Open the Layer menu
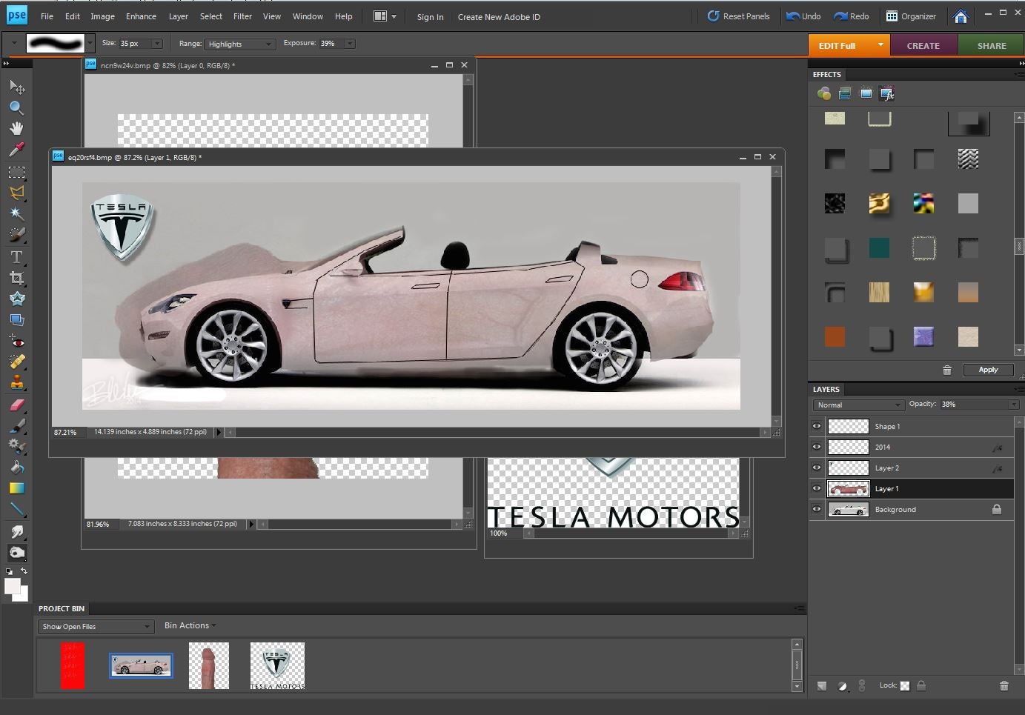This screenshot has width=1025, height=715. click(x=178, y=16)
